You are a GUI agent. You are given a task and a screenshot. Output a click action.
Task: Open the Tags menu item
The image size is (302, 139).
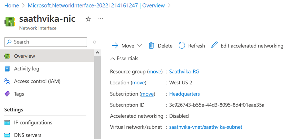[x=47, y=94]
